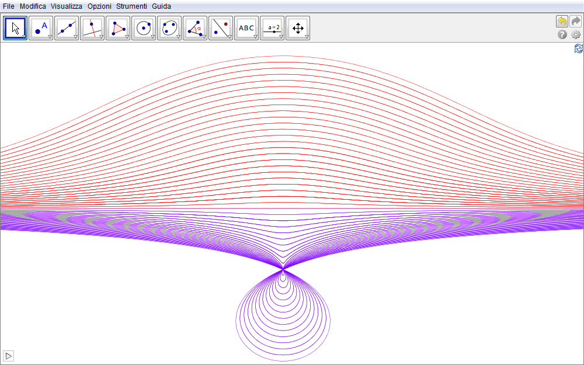Select the Angle measurement tool

point(195,27)
